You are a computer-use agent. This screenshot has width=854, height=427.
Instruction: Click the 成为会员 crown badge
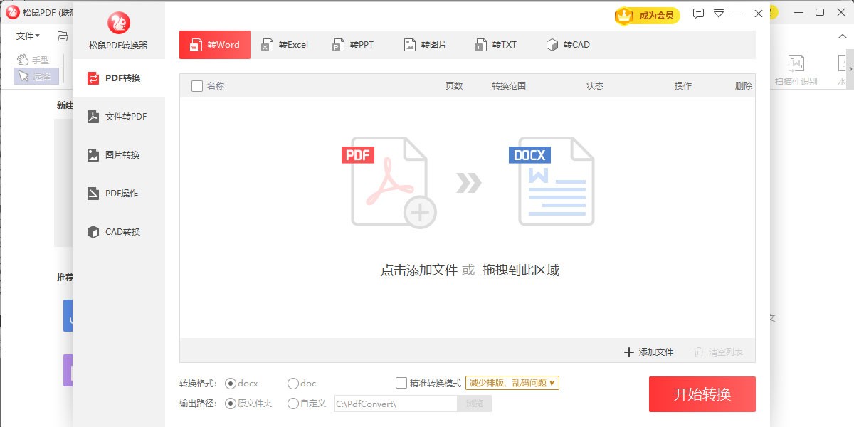coord(647,15)
